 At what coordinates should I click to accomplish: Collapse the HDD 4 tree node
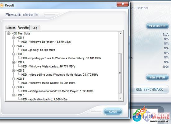tap(13, 62)
